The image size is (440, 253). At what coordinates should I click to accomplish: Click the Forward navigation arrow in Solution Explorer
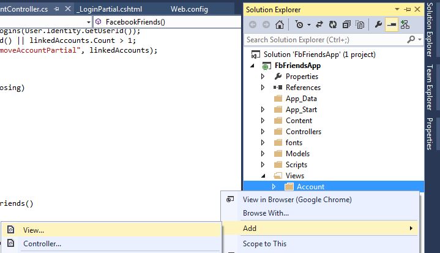pyautogui.click(x=266, y=25)
